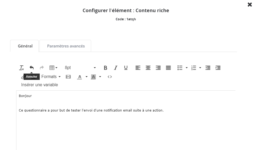The width and height of the screenshot is (255, 150).
Task: Open the table insert dropdown
Action: (x=53, y=68)
